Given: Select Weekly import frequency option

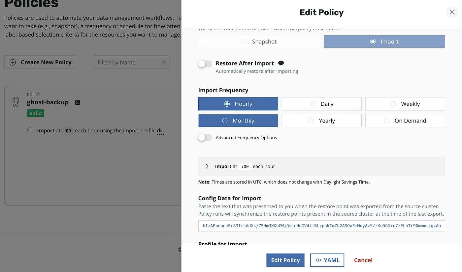Looking at the screenshot, I should tap(405, 104).
